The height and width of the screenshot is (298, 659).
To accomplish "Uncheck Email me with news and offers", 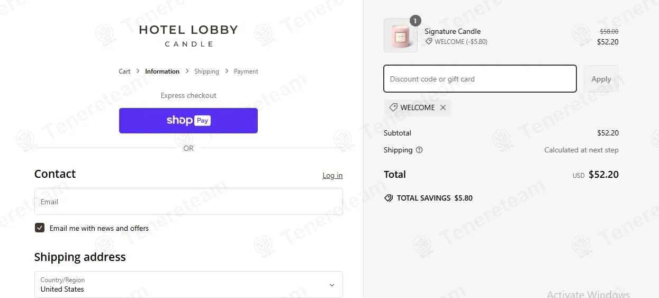I will point(40,228).
